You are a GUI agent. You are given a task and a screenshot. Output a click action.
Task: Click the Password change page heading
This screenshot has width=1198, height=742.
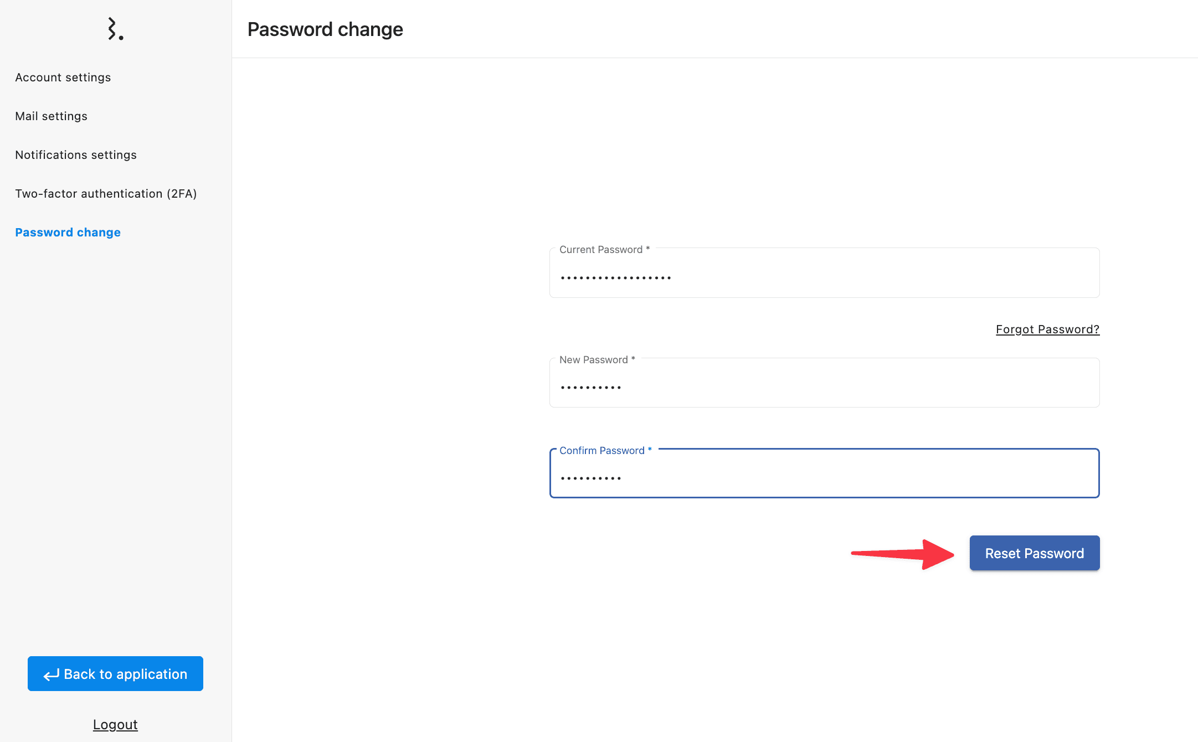tap(325, 29)
